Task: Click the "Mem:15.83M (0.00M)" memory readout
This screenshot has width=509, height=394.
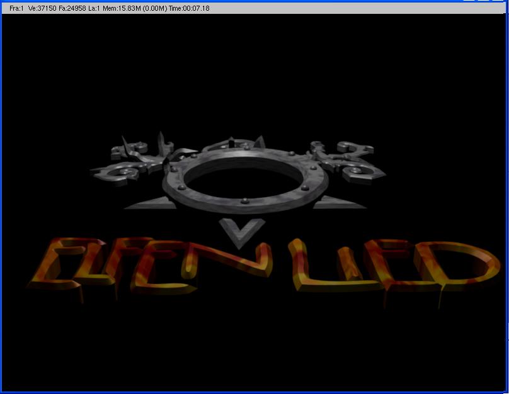Action: [x=135, y=8]
